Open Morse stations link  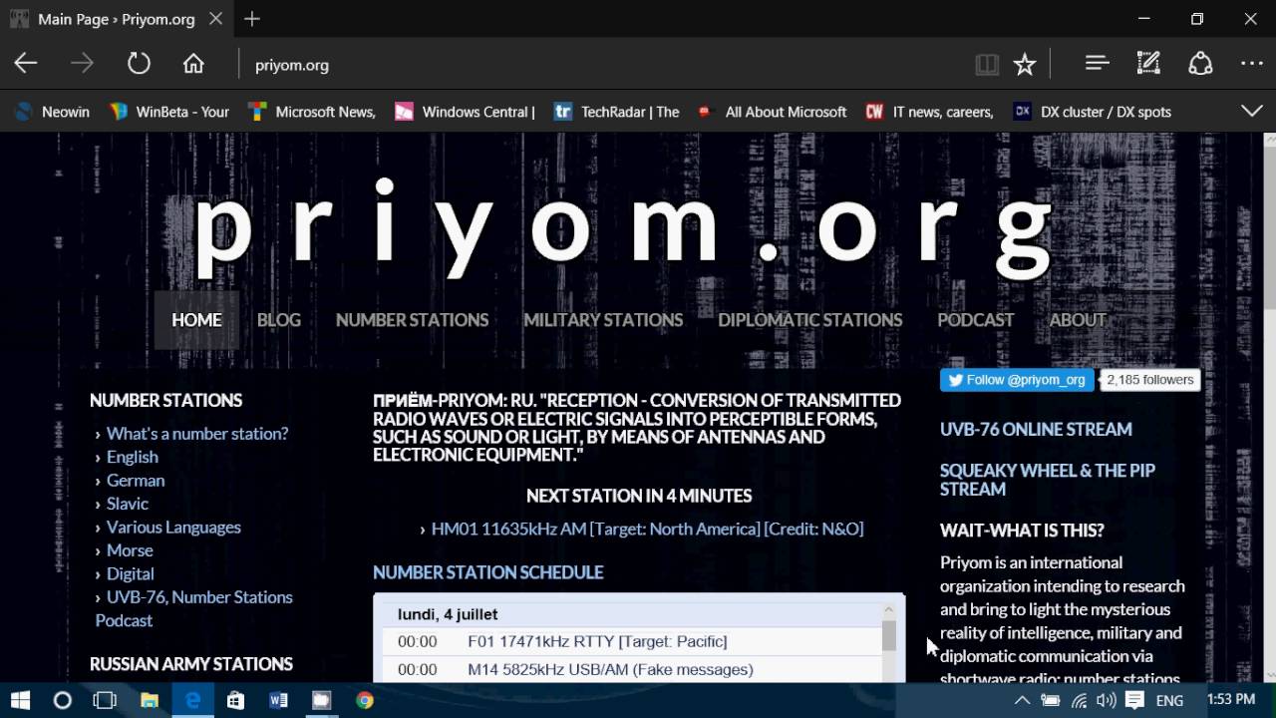coord(130,550)
